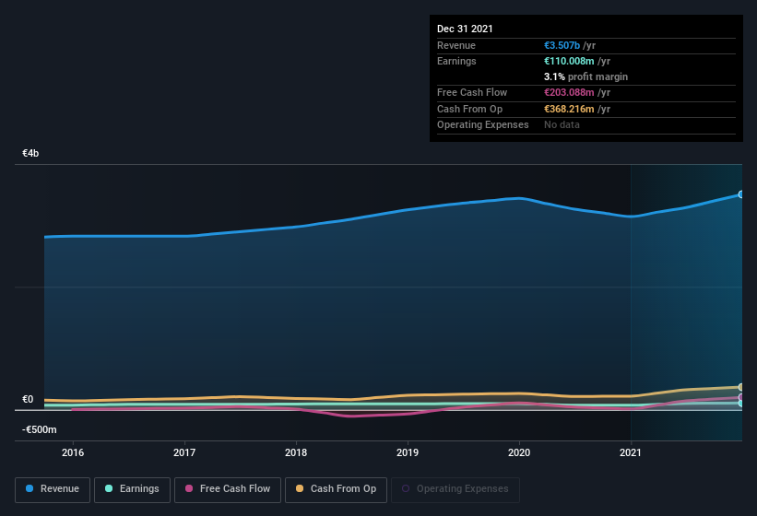The height and width of the screenshot is (516, 757).
Task: Enable the Operating Expenses legend button
Action: coord(455,489)
